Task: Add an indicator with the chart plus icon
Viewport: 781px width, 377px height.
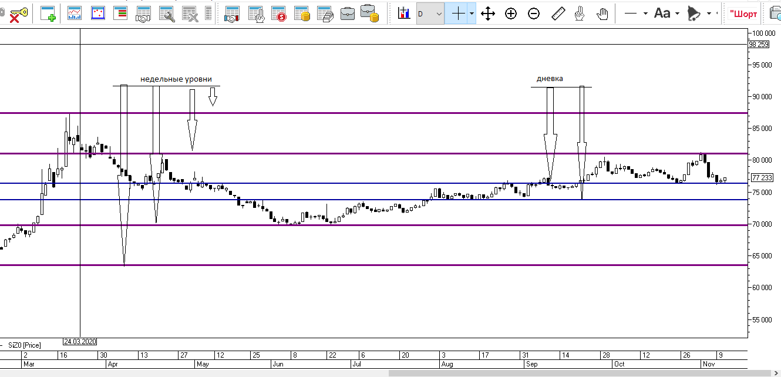Action: (404, 14)
